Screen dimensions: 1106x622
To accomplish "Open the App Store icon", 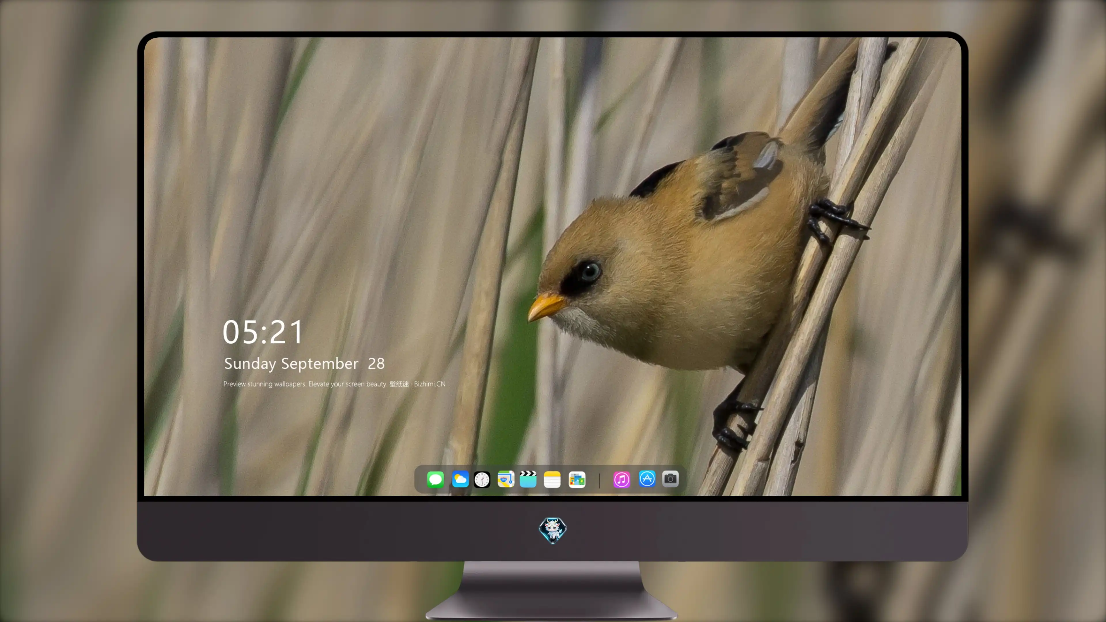I will (647, 479).
